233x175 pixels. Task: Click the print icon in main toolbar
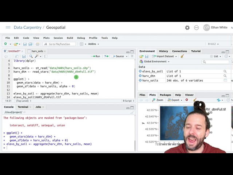[x=37, y=44]
